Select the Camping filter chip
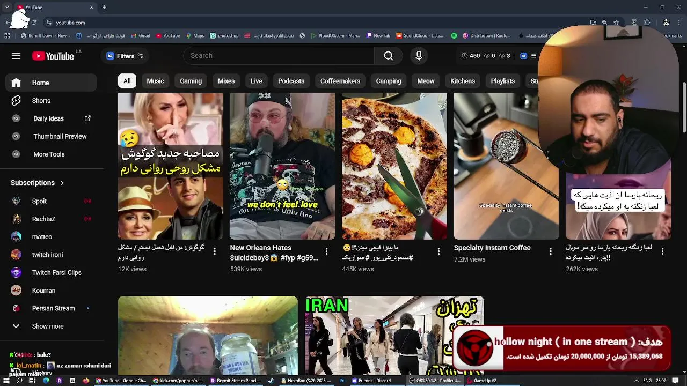687x386 pixels. coord(389,81)
